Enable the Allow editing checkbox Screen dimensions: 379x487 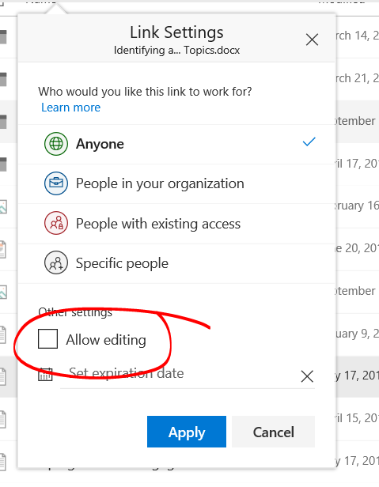coord(47,339)
